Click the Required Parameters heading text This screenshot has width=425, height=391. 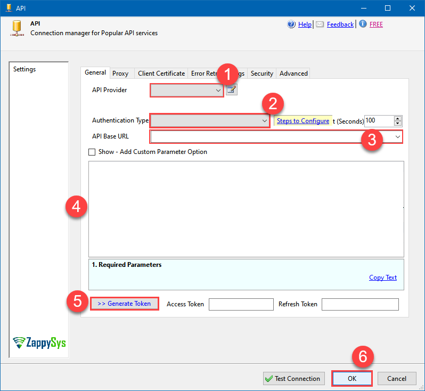tap(127, 265)
